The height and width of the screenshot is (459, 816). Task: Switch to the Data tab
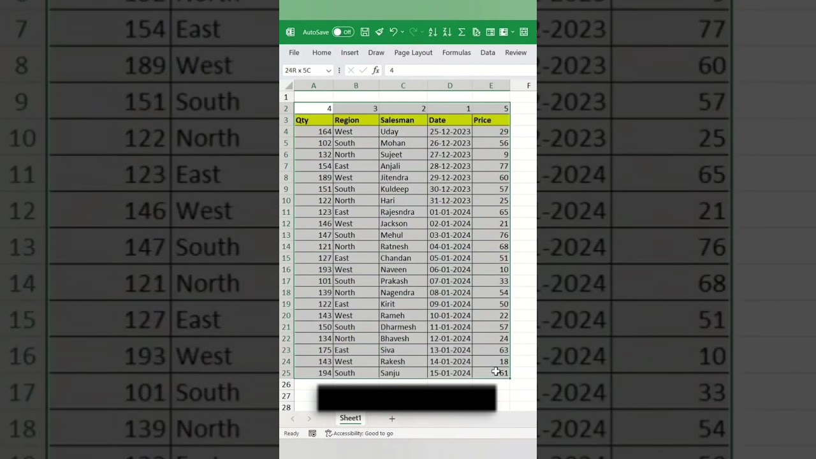point(488,52)
